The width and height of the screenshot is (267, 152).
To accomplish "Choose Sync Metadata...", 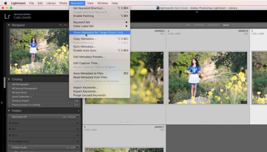I will click(x=99, y=47).
